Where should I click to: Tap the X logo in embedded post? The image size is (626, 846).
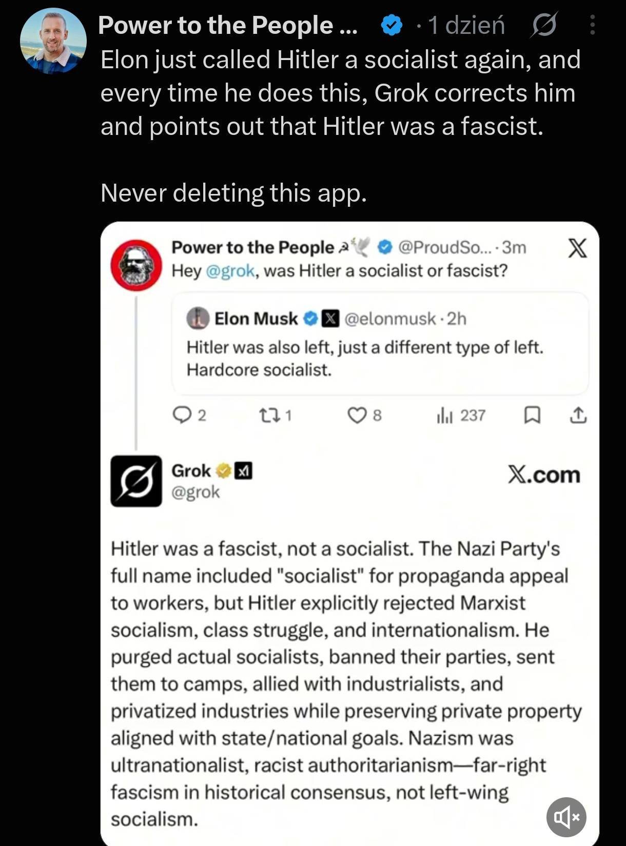click(x=577, y=248)
